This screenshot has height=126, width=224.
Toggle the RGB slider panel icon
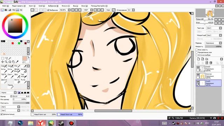tap(6, 10)
